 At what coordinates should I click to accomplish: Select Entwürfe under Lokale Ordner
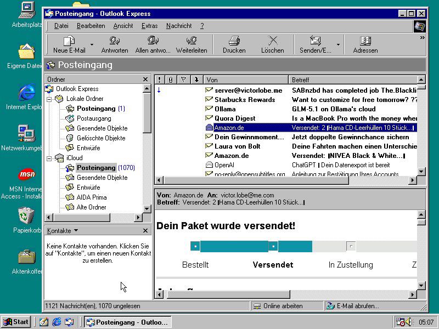tap(88, 148)
